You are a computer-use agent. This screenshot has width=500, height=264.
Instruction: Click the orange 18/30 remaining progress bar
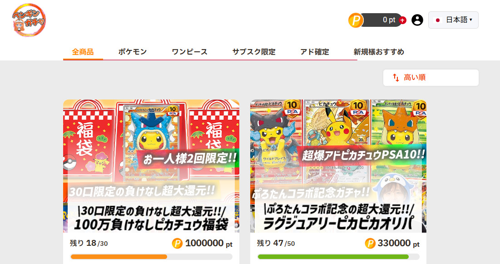[152, 257]
